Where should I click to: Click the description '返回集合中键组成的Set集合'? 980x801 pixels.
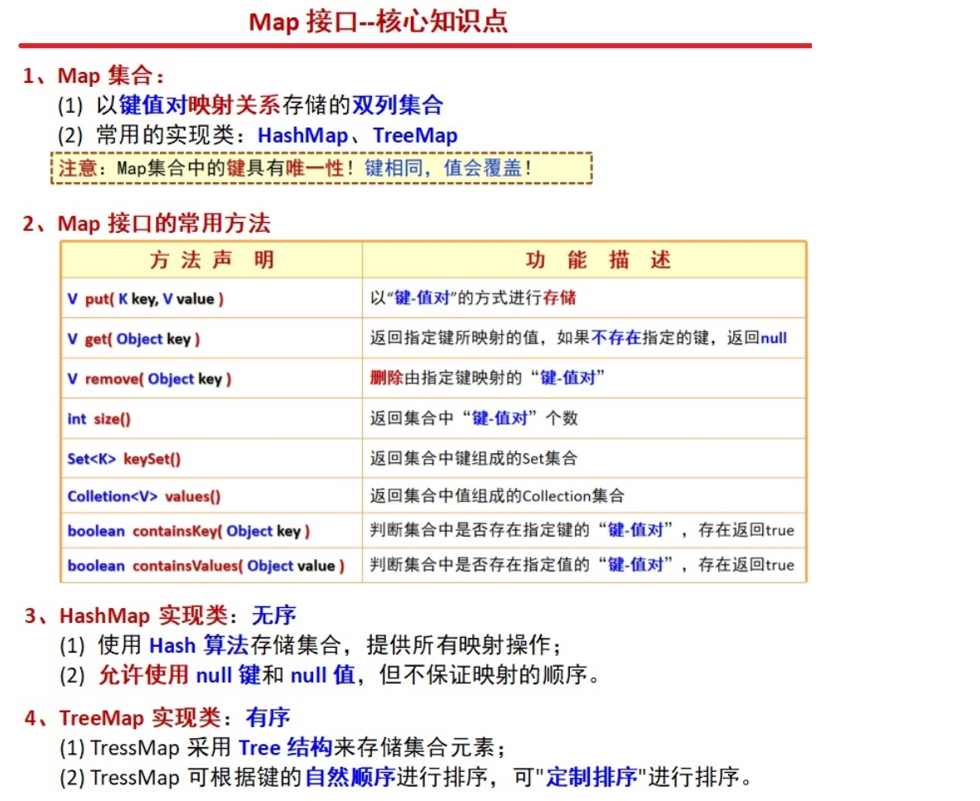[473, 458]
